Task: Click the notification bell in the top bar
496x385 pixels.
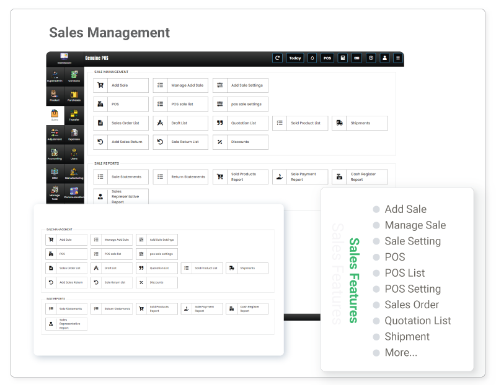Action: tap(311, 59)
